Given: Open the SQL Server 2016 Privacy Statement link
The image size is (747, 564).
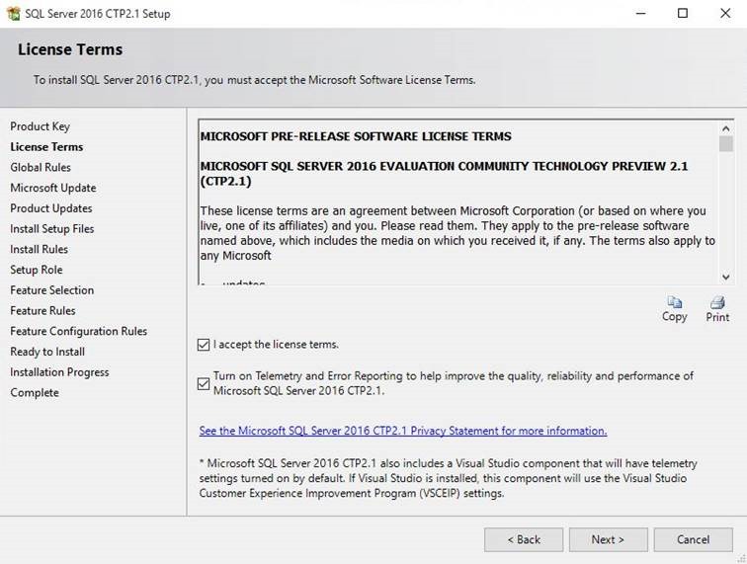Looking at the screenshot, I should pos(403,431).
